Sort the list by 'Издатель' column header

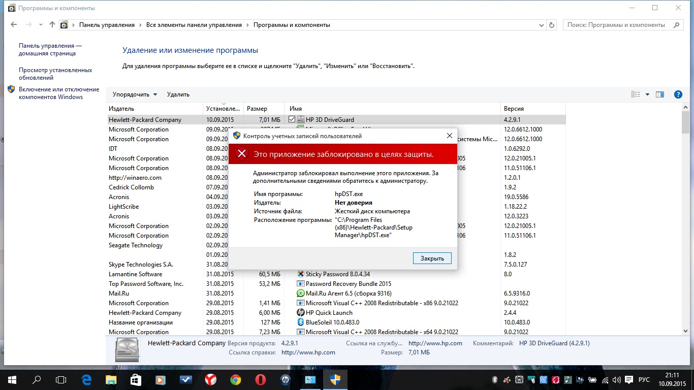(x=121, y=109)
